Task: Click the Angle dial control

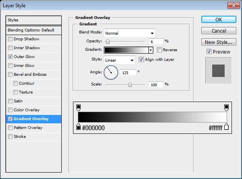Action: point(111,73)
